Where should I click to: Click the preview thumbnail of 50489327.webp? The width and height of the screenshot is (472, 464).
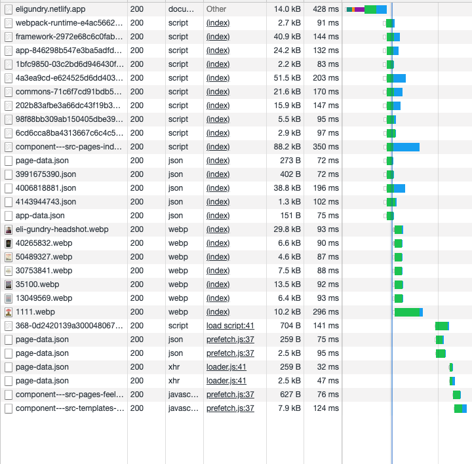pos(9,258)
